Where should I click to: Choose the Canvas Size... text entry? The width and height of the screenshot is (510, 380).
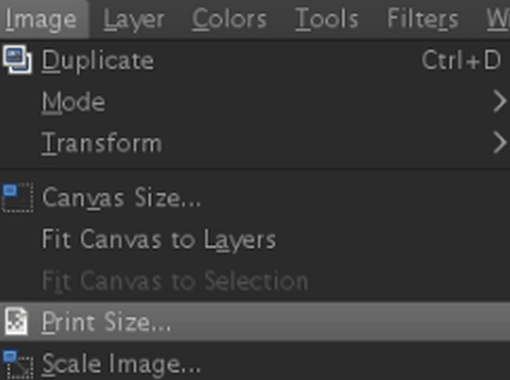[x=121, y=198]
